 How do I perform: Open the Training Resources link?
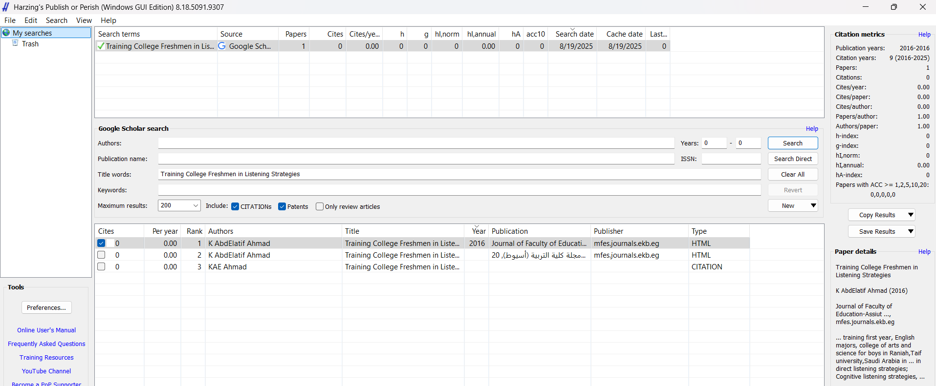(46, 357)
